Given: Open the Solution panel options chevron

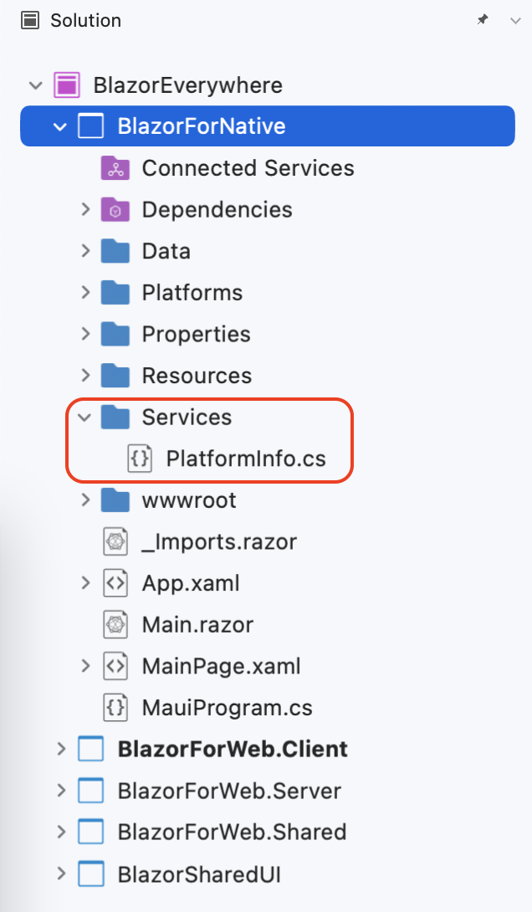Looking at the screenshot, I should click(515, 21).
